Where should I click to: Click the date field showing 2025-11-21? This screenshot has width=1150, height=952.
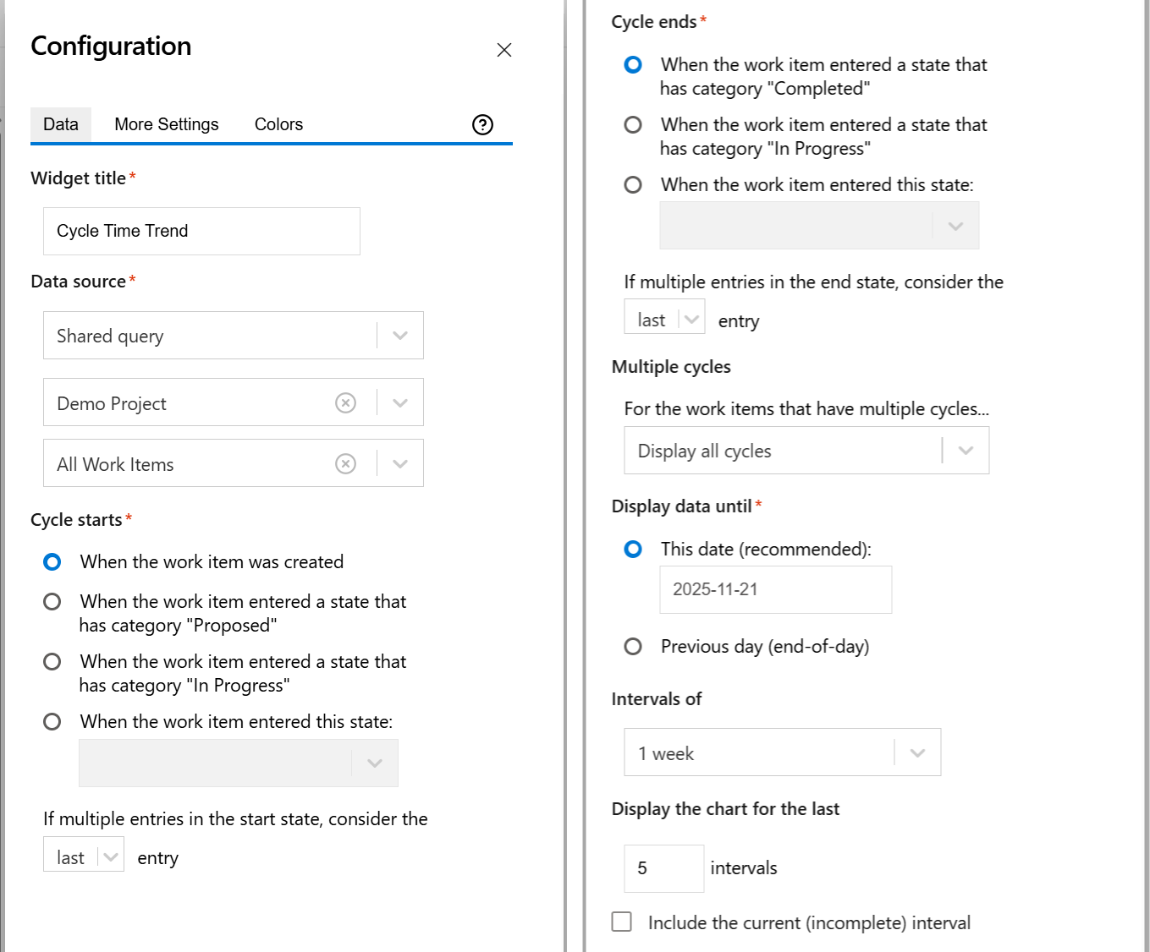[775, 589]
